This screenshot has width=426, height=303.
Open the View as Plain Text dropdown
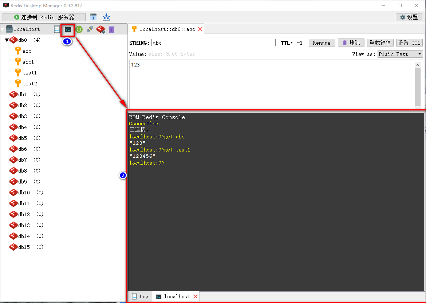click(400, 54)
